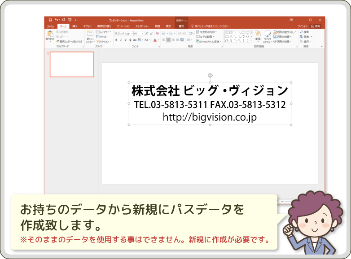This screenshot has height=259, width=351.
Task: Toggle Align Right paragraph alignment
Action: (x=173, y=40)
